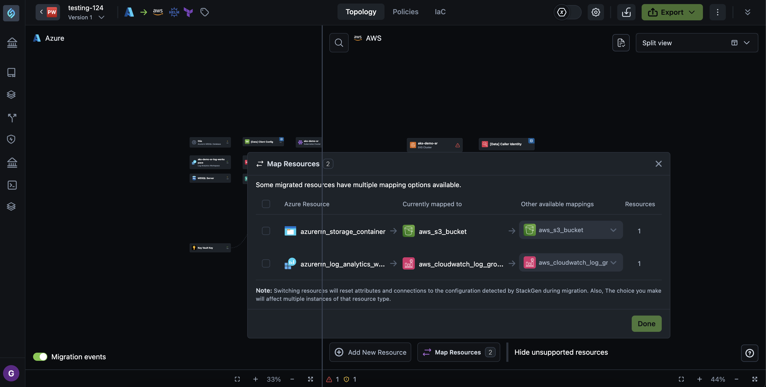The height and width of the screenshot is (387, 766).
Task: Open the bank building sidebar icon near top
Action: pyautogui.click(x=12, y=42)
